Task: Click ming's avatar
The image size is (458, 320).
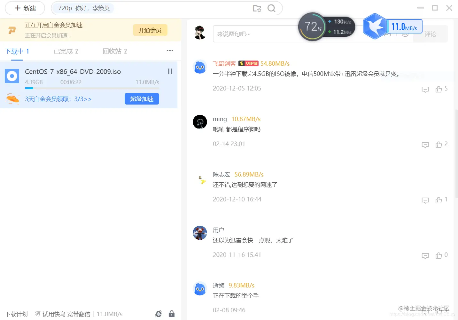Action: pos(200,122)
